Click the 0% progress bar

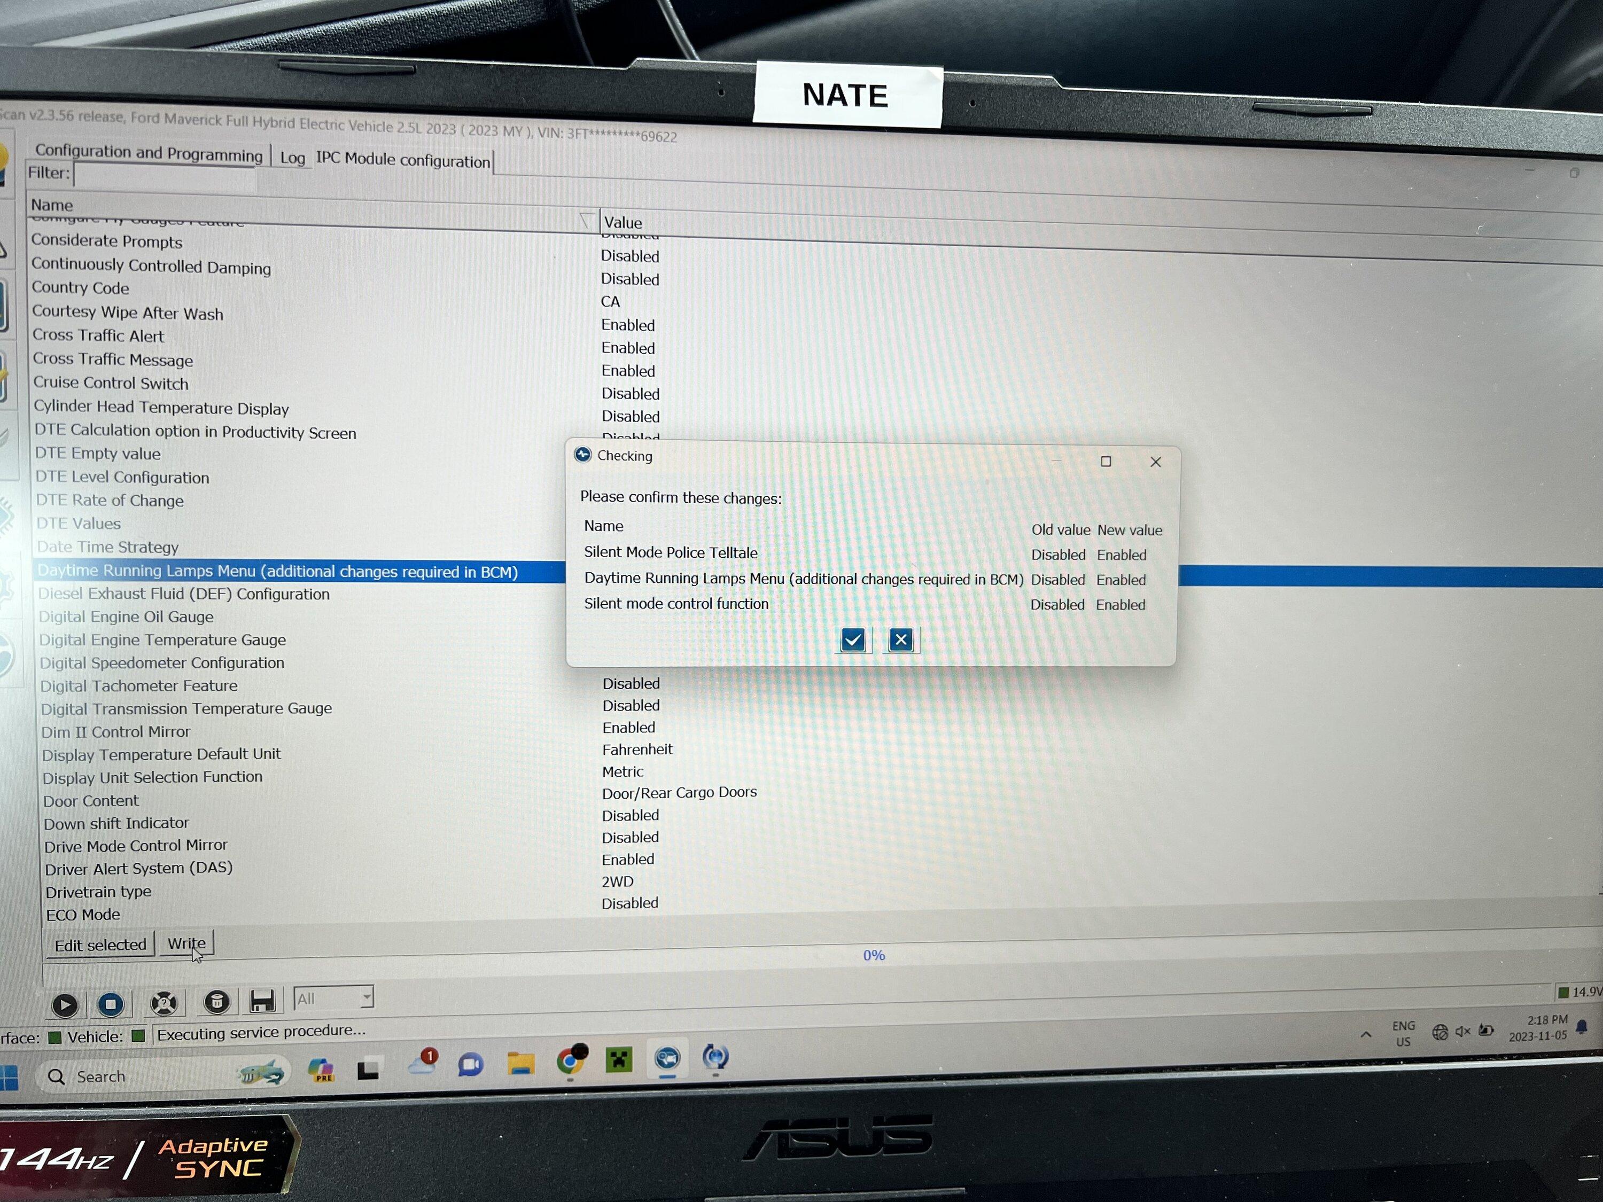point(874,955)
